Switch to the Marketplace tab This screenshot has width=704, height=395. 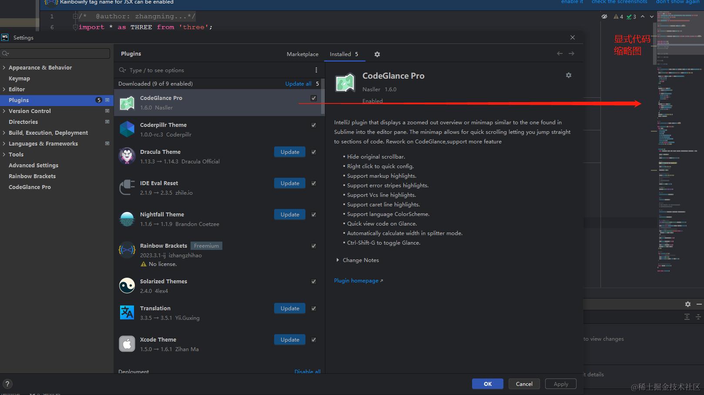[x=302, y=54]
